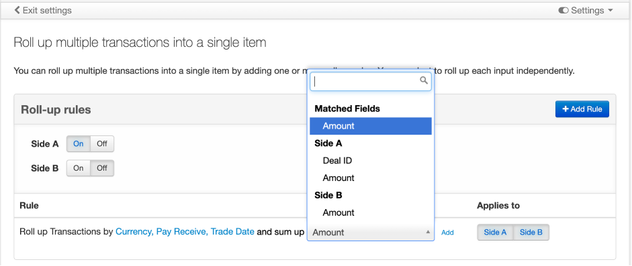
Task: Click the Rule column header
Action: pyautogui.click(x=29, y=206)
